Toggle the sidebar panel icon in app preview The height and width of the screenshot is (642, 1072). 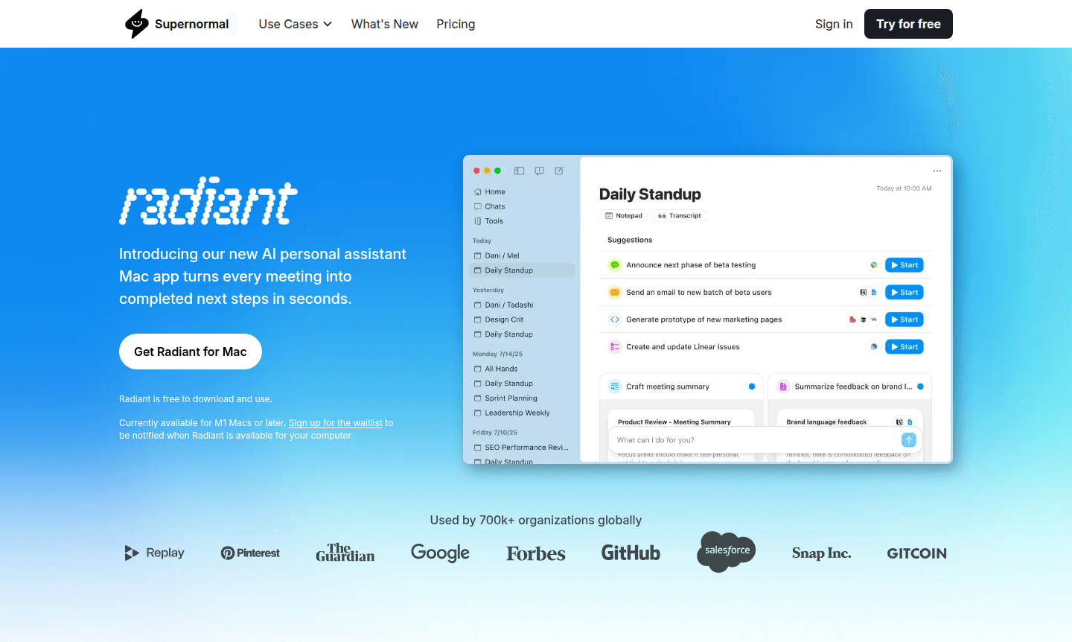[519, 171]
